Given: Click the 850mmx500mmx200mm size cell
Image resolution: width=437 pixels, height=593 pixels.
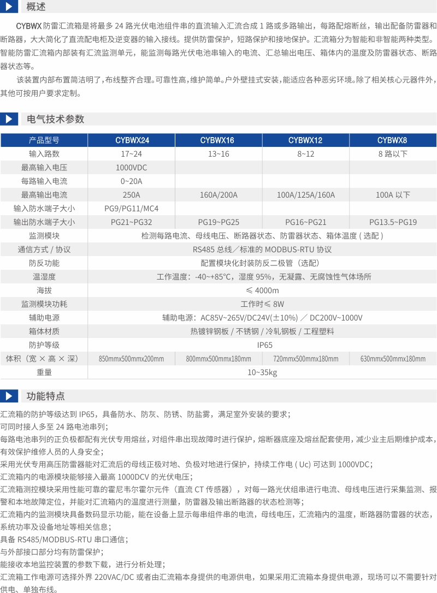Looking at the screenshot, I should [x=131, y=358].
